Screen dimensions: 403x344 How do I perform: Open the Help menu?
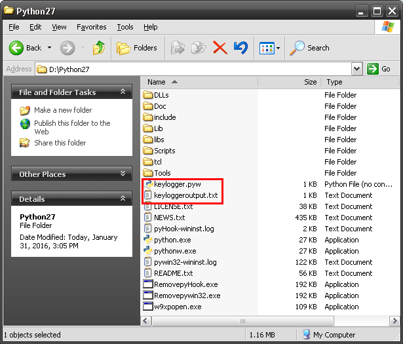point(150,27)
